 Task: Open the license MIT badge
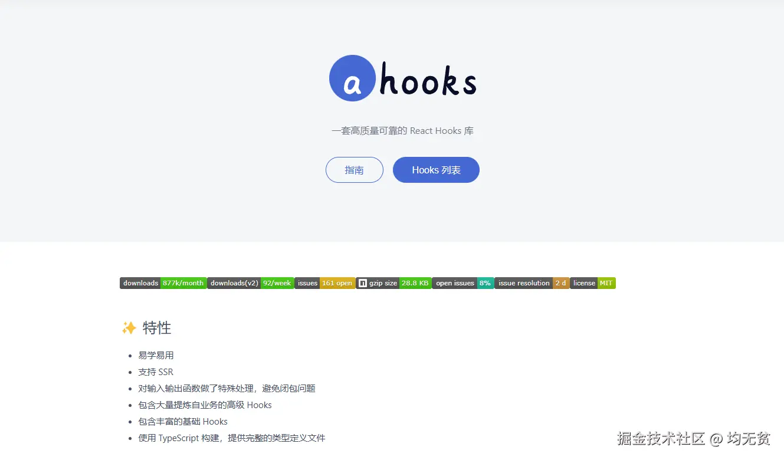click(593, 283)
